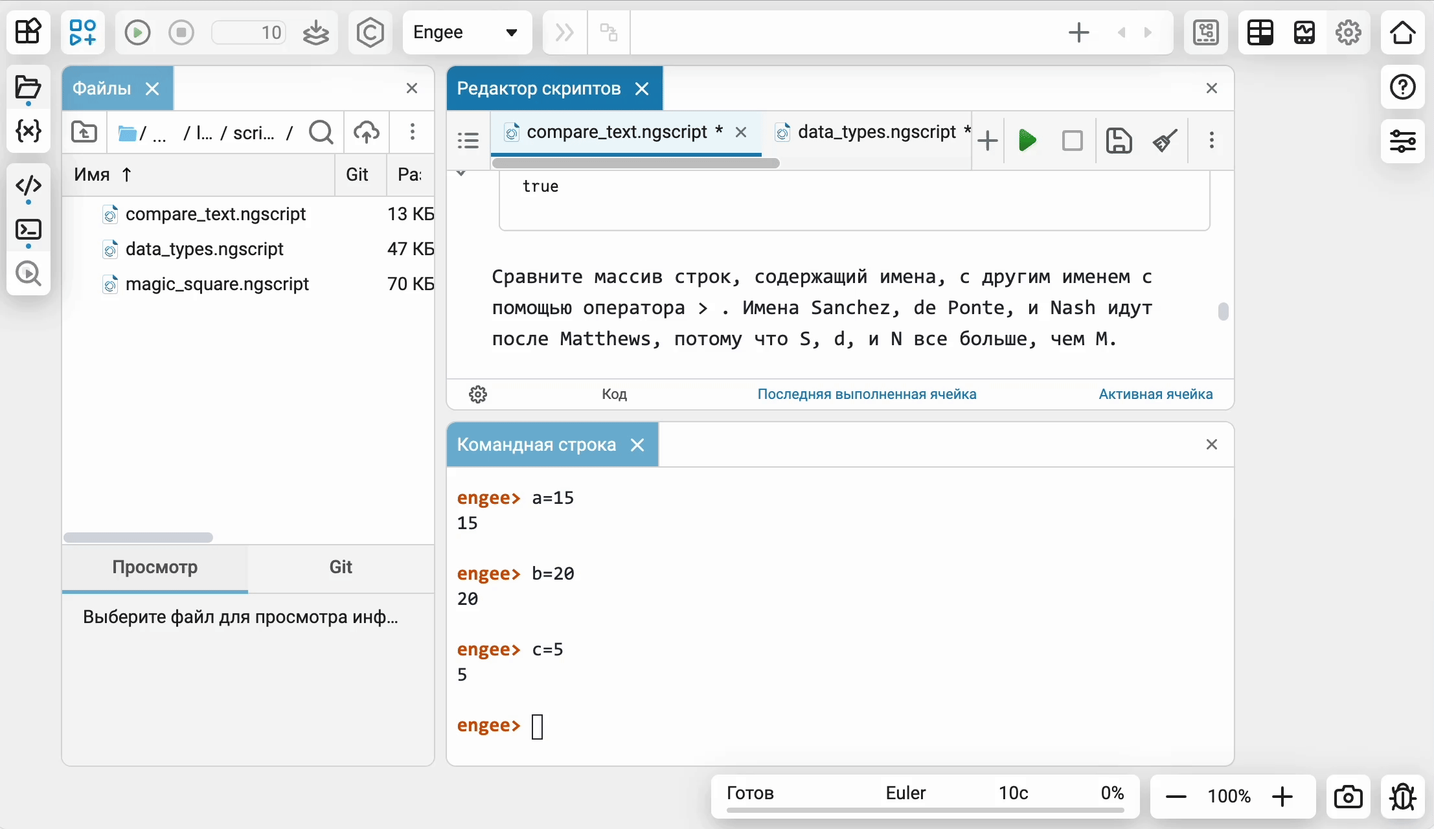Click the download tray icon in the toolbar

click(x=316, y=32)
